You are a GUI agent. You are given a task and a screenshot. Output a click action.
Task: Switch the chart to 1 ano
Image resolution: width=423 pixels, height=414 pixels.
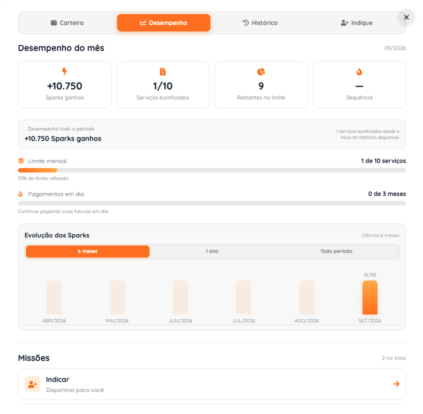212,251
